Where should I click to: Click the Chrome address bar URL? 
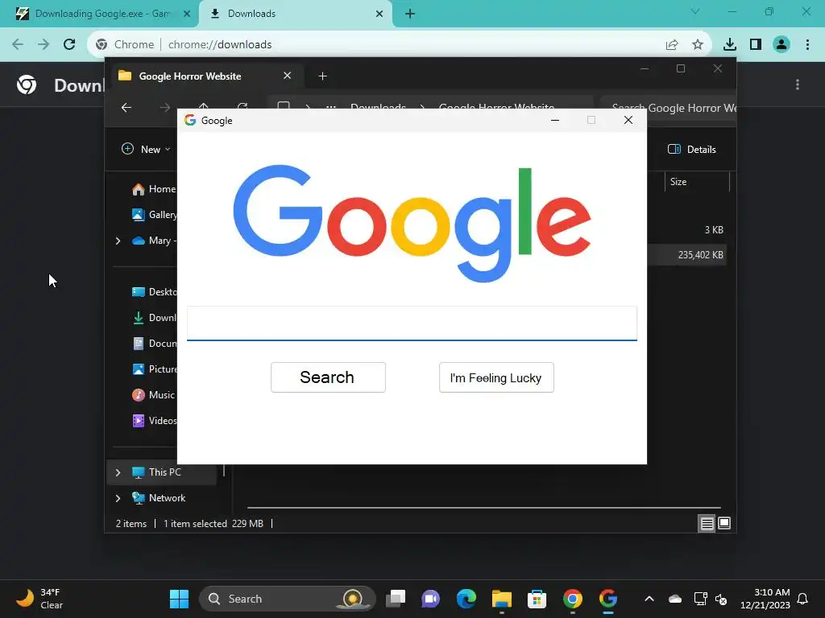(219, 45)
